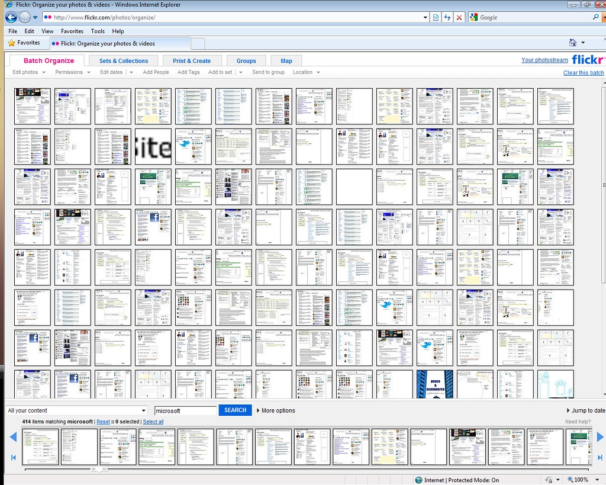Click the filmstrip horizontal scroll handle

tap(99, 469)
